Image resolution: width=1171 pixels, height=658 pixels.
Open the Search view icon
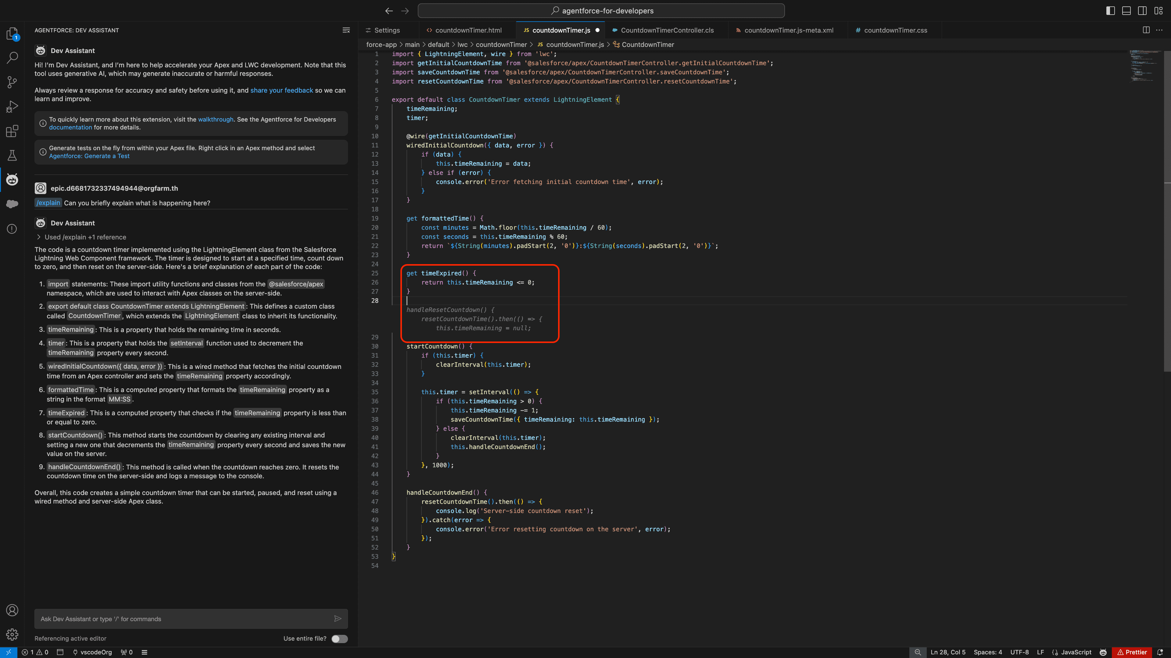click(x=12, y=58)
